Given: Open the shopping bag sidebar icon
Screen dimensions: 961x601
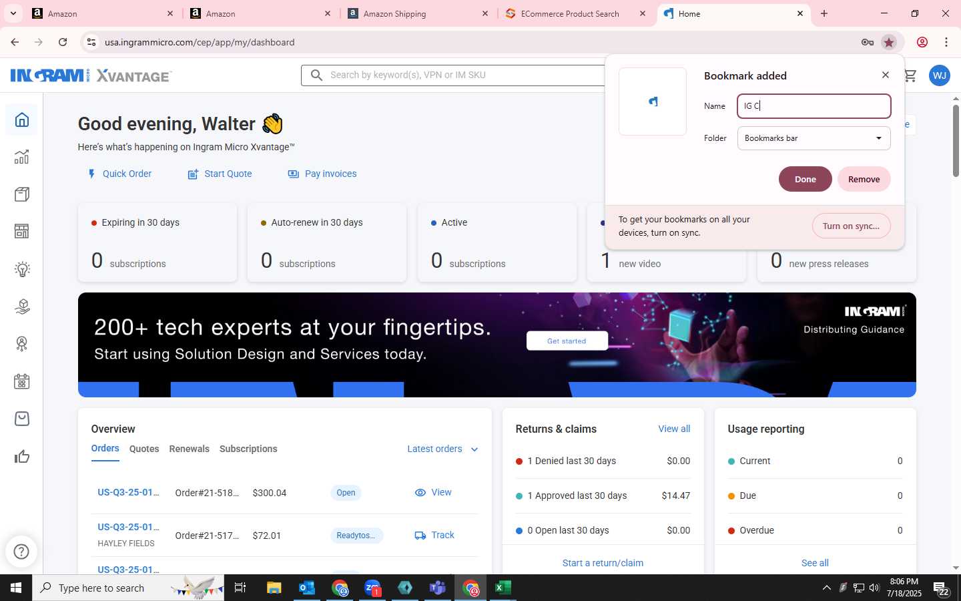Looking at the screenshot, I should pos(22,419).
